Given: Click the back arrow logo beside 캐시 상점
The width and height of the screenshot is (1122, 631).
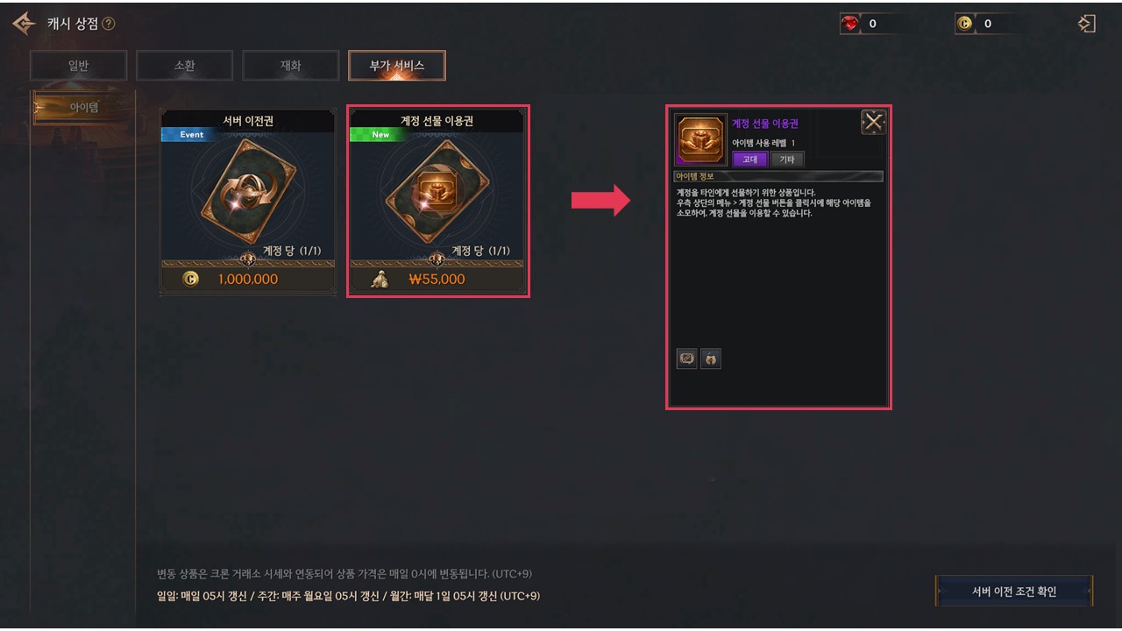Looking at the screenshot, I should click(24, 24).
